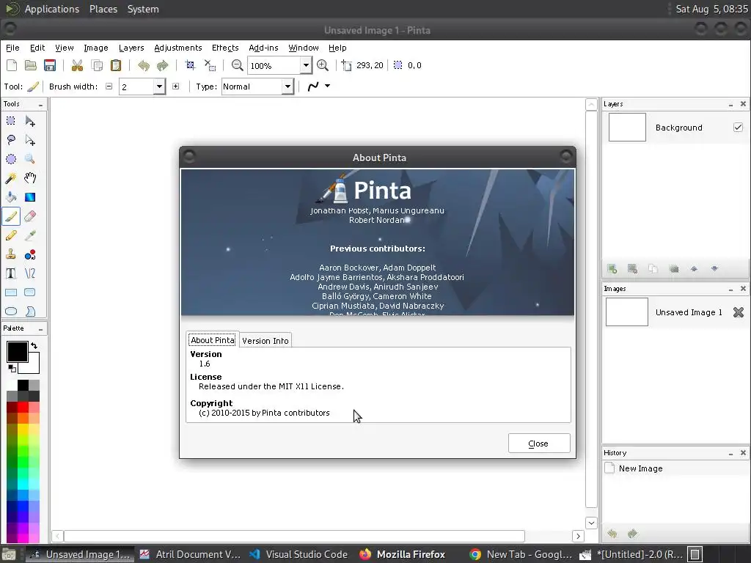Click the New image toolbar icon
Viewport: 751px width, 563px height.
point(12,65)
